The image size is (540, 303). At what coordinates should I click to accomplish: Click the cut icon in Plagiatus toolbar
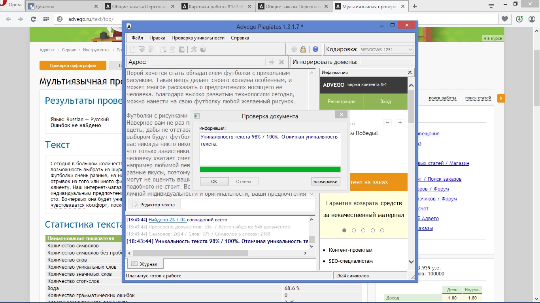tap(163, 49)
